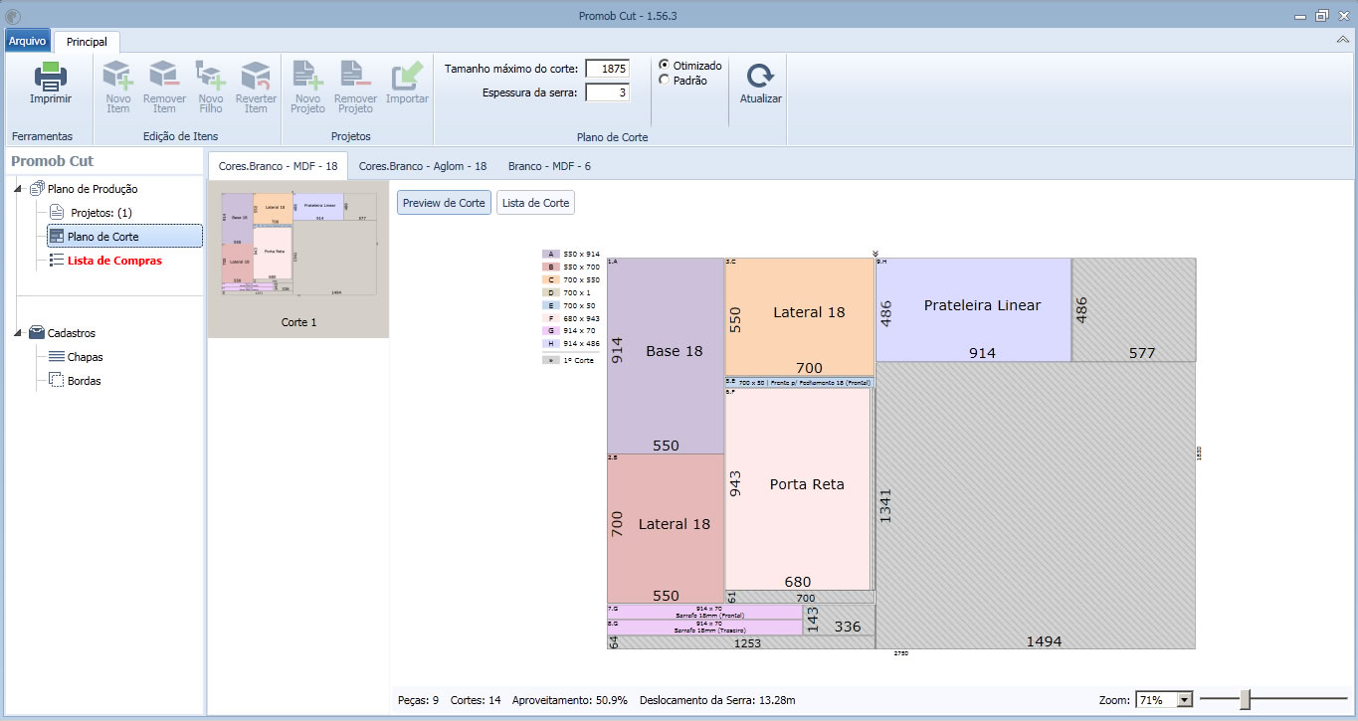This screenshot has width=1358, height=721.
Task: Click the Novo Filho icon
Action: pos(210,76)
